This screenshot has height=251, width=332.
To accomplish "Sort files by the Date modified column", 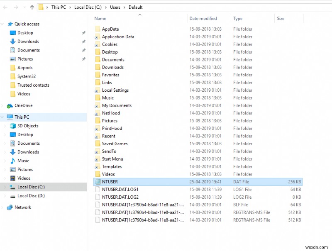I will tap(203, 18).
